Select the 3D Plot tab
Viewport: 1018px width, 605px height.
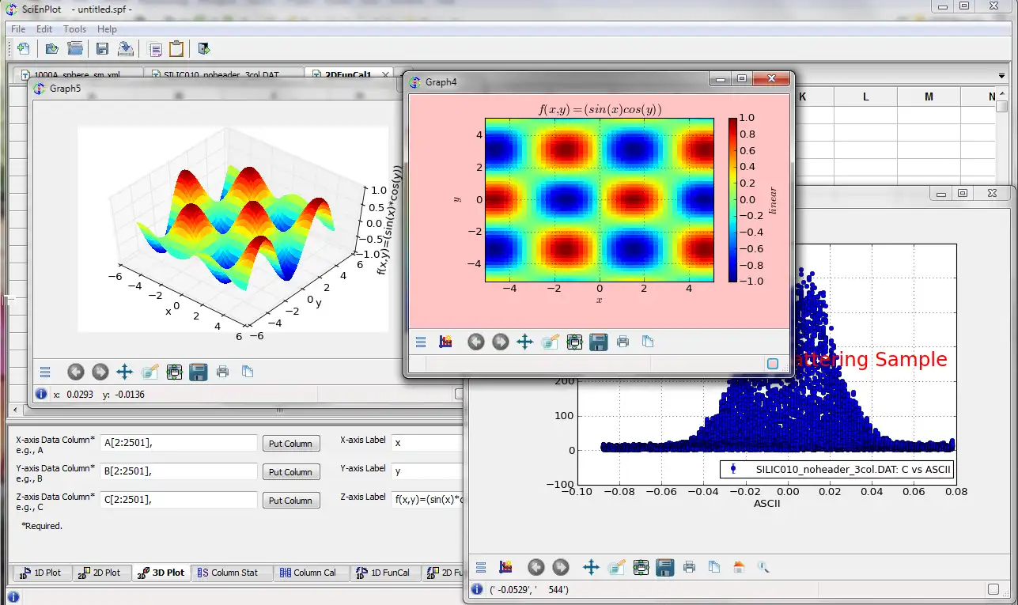click(x=161, y=573)
